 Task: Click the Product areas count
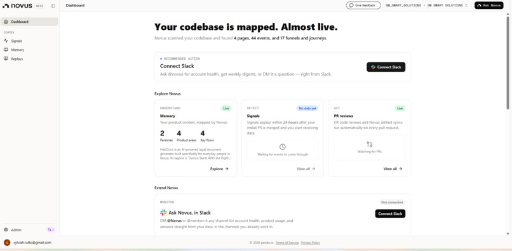pyautogui.click(x=179, y=133)
